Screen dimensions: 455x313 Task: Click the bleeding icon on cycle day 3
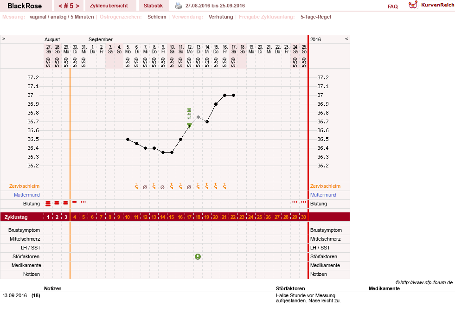(66, 203)
